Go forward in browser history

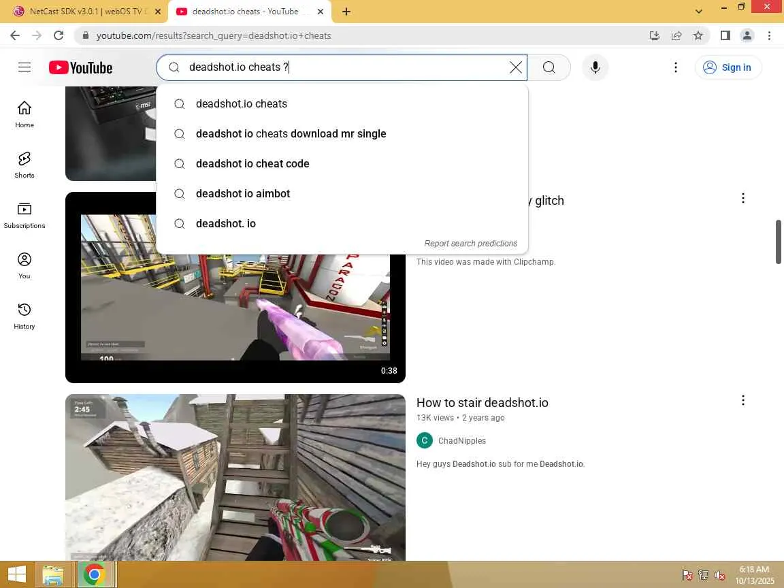(37, 35)
